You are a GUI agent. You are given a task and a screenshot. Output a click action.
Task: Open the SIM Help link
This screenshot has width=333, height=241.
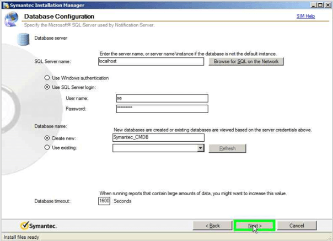coord(305,17)
